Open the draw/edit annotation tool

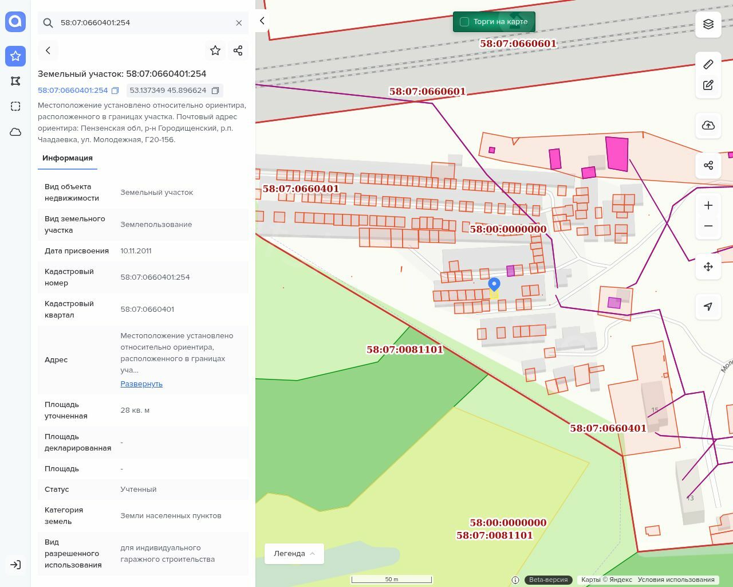tap(708, 85)
